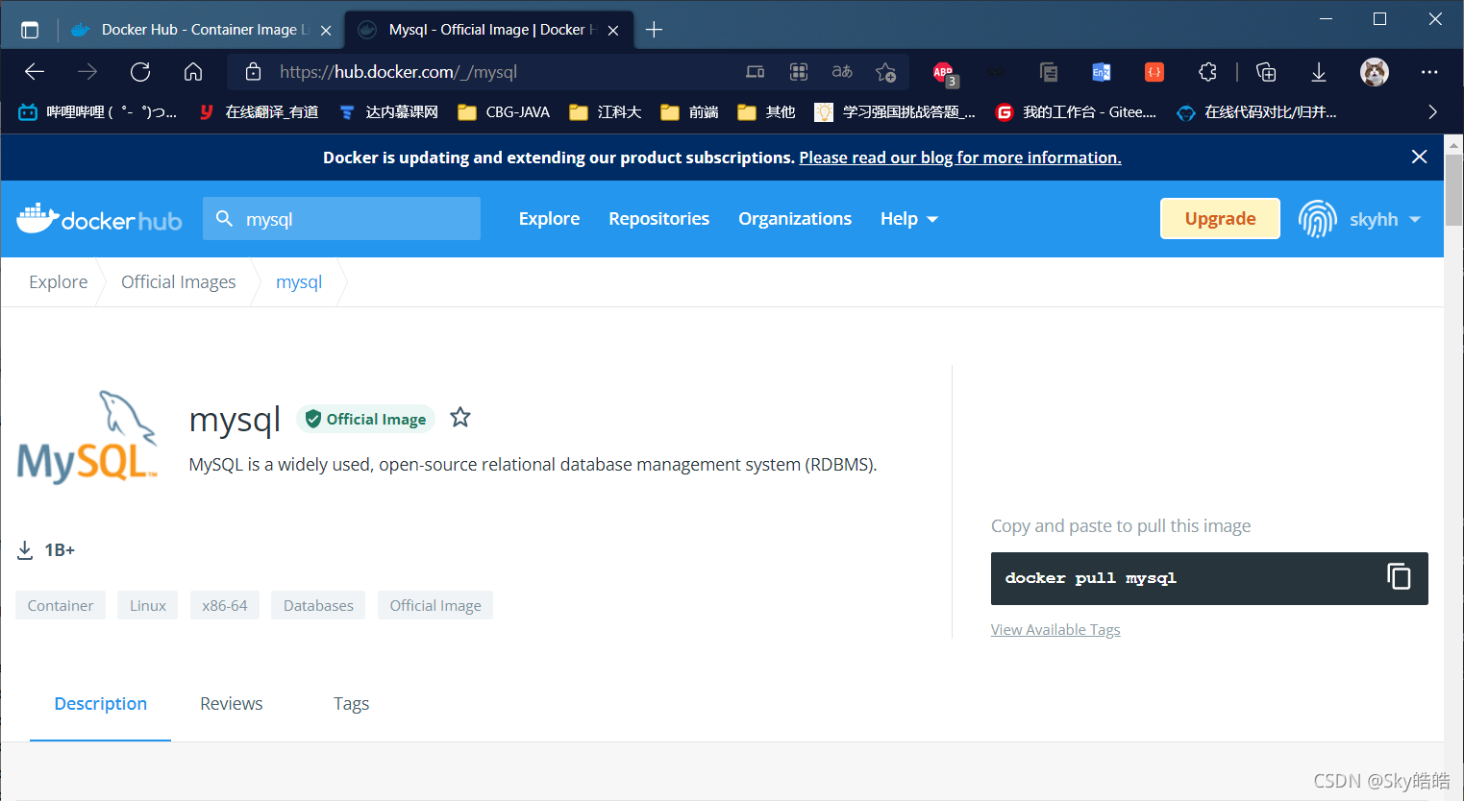1464x801 pixels.
Task: Open the translate page icon
Action: 842,72
